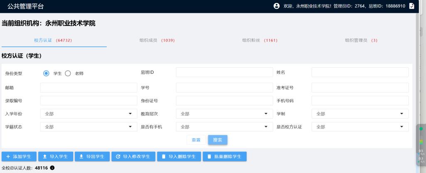This screenshot has height=173, width=426.
Task: Open the 组织粉丝 tab
Action: 260,40
